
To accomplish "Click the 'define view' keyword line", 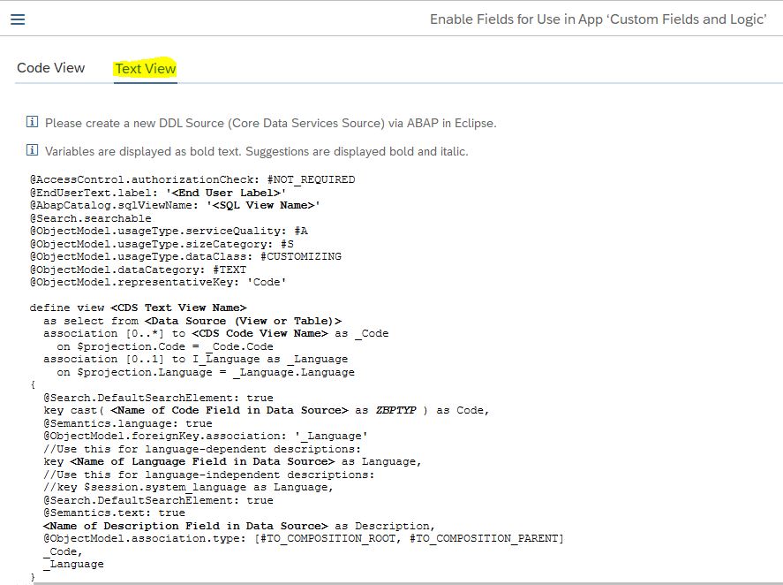I will click(x=138, y=308).
